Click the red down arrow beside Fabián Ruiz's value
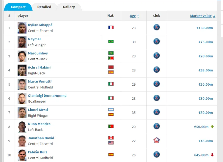Viewport: 223px width, 162px height. 212,155
